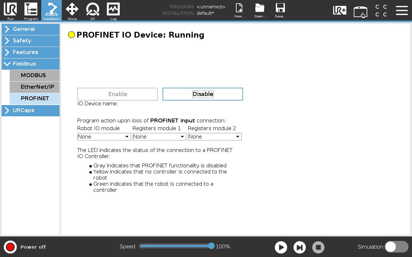412x257 pixels.
Task: Click the IO Device name label
Action: [x=98, y=103]
